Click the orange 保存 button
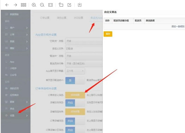The width and height of the screenshot is (185, 133). [108, 34]
